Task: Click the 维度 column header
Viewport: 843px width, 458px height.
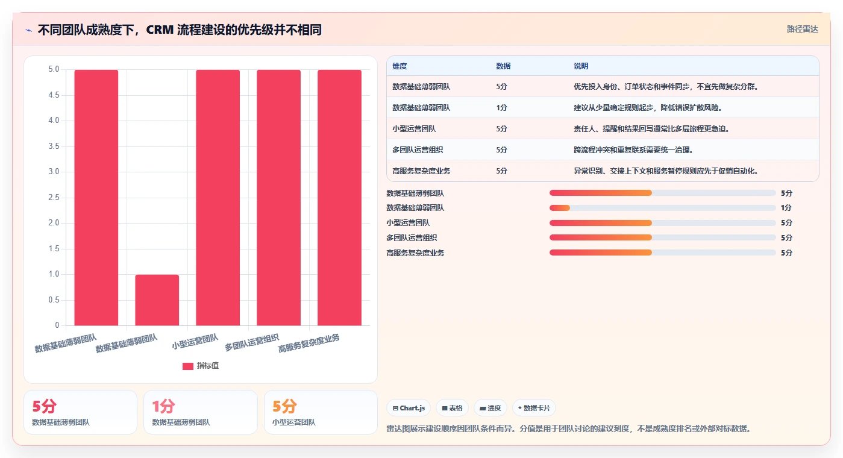Action: (400, 66)
